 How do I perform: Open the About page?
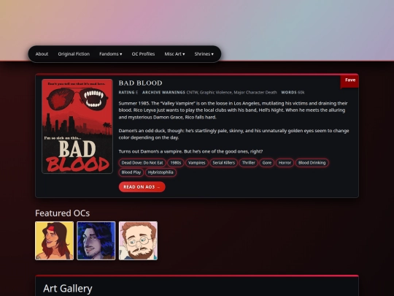point(42,54)
